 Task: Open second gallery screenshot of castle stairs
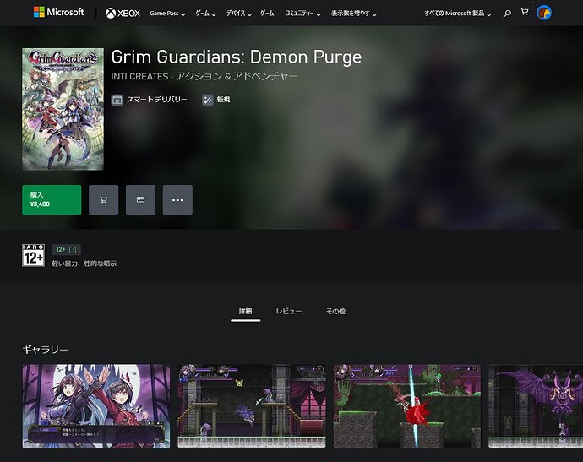252,406
